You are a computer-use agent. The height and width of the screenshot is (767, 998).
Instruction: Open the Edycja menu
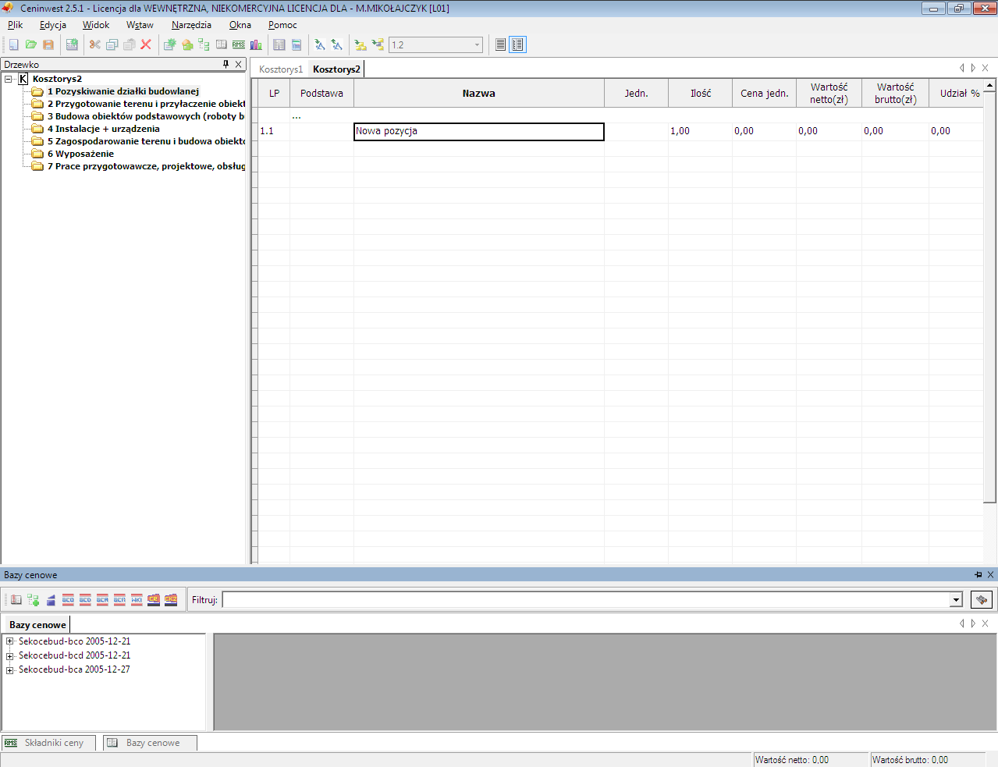click(53, 25)
